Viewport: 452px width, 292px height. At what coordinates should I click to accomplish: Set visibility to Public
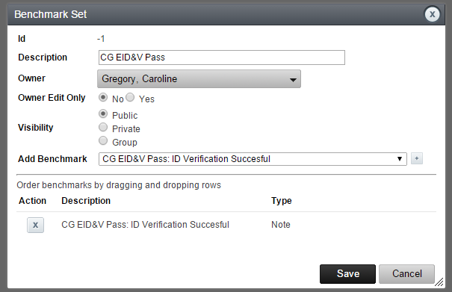point(103,114)
